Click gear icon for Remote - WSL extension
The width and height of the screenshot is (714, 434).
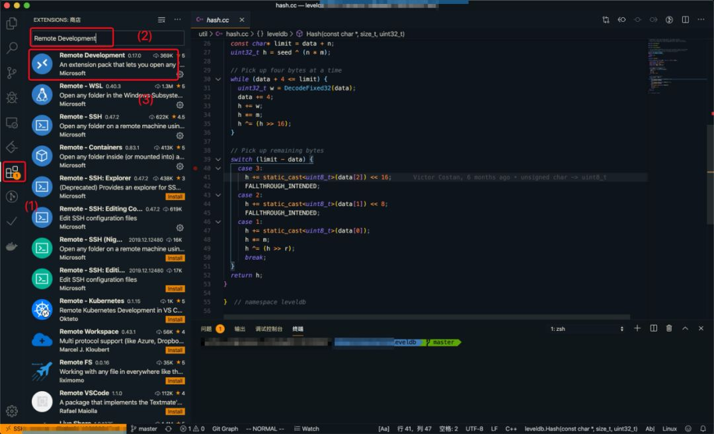click(180, 104)
